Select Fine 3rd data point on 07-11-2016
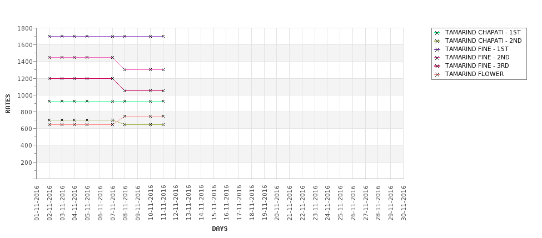542x238 pixels. point(112,78)
